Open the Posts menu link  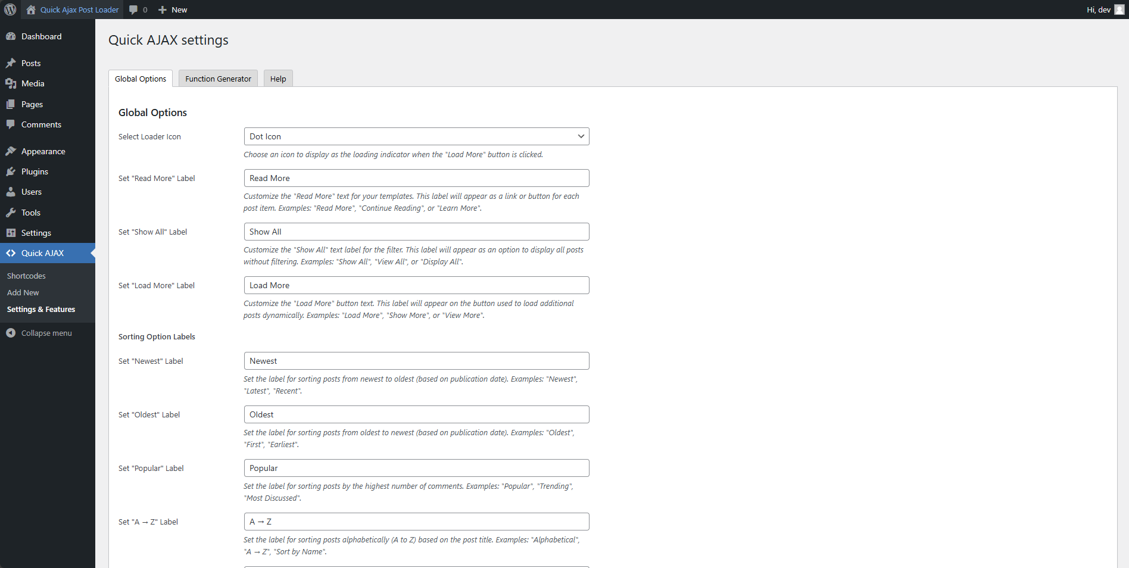[31, 63]
